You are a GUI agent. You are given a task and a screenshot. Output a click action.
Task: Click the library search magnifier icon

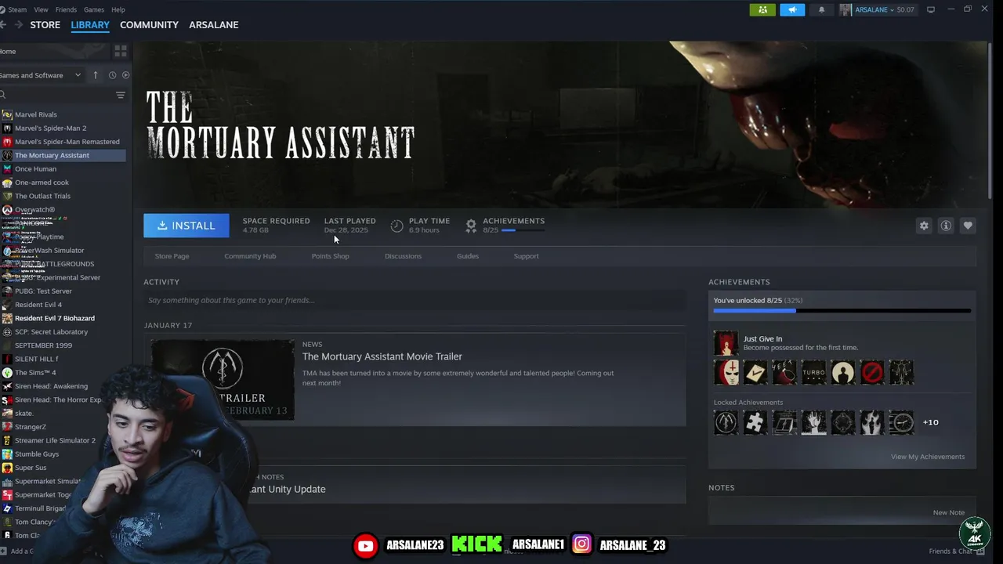pos(3,95)
